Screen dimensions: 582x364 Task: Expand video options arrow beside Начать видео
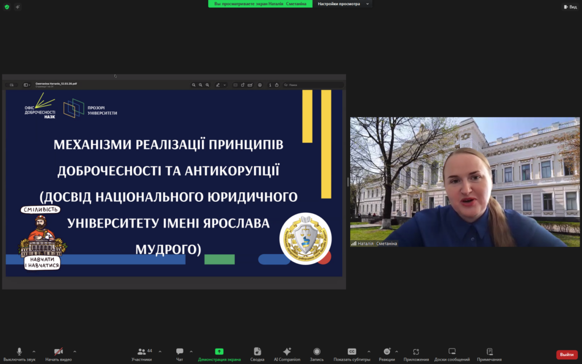tap(75, 351)
